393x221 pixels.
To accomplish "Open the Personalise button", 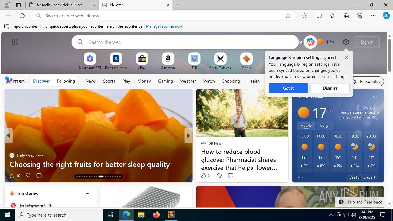I will click(367, 81).
